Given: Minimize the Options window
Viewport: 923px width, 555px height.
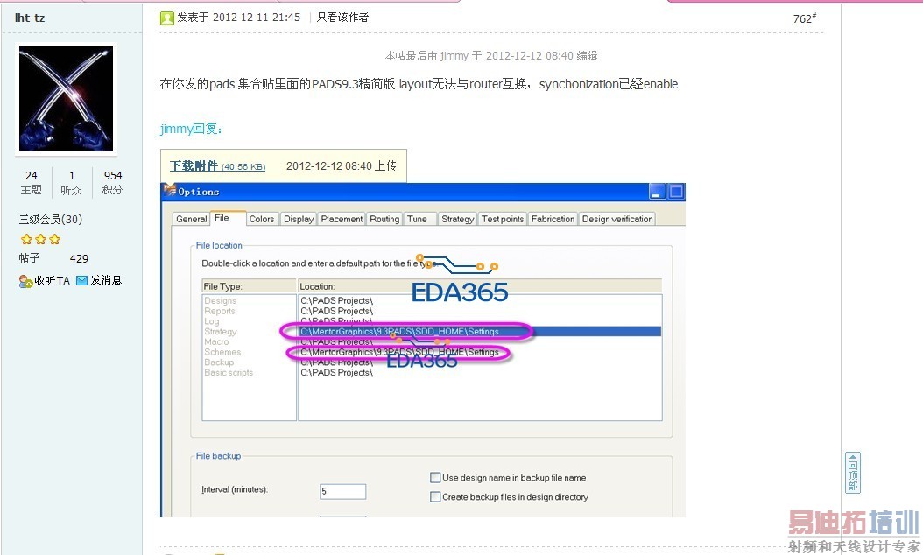Looking at the screenshot, I should [x=657, y=192].
